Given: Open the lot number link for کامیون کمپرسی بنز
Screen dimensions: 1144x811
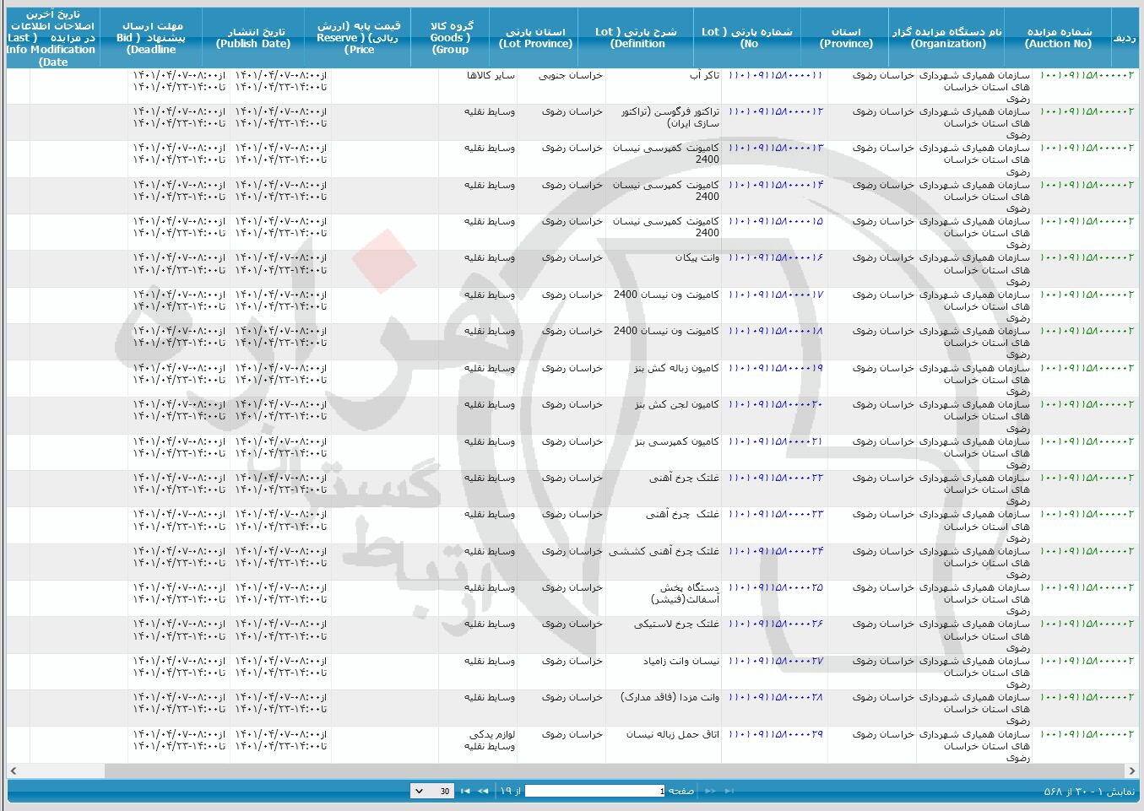Looking at the screenshot, I should [775, 441].
